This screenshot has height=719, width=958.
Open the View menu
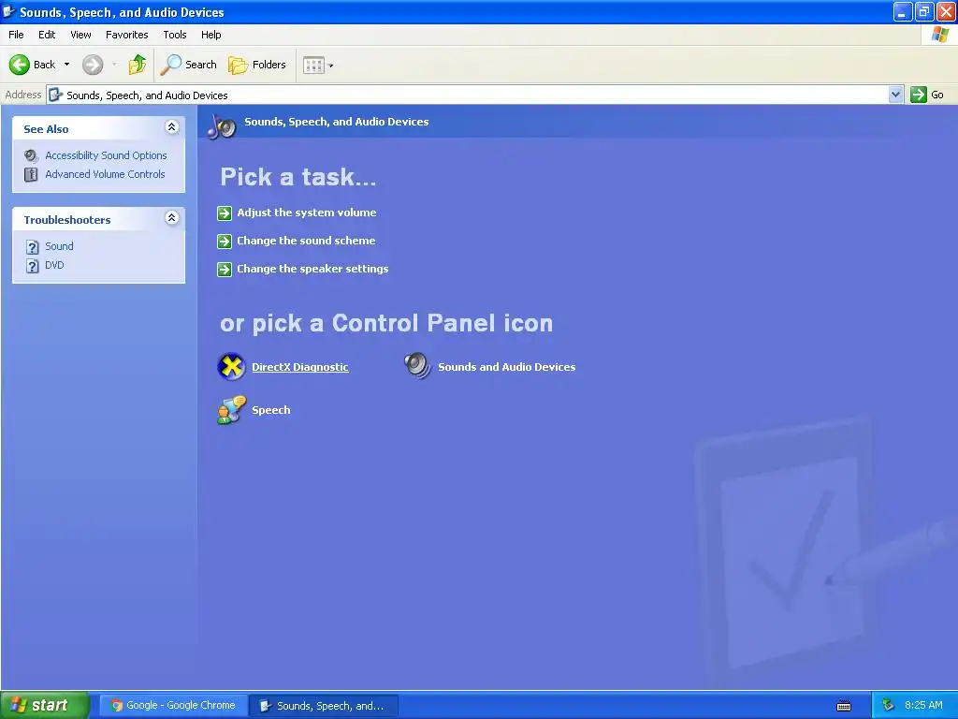(80, 35)
